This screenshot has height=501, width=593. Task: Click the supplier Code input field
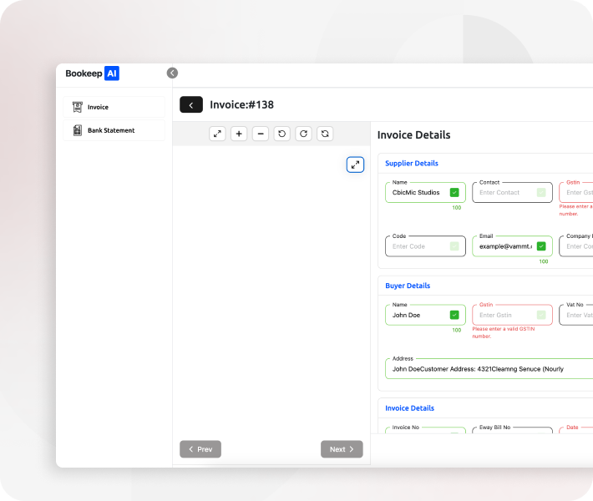[418, 246]
